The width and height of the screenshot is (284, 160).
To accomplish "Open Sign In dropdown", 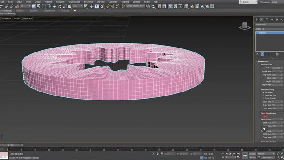I will tap(248, 2).
